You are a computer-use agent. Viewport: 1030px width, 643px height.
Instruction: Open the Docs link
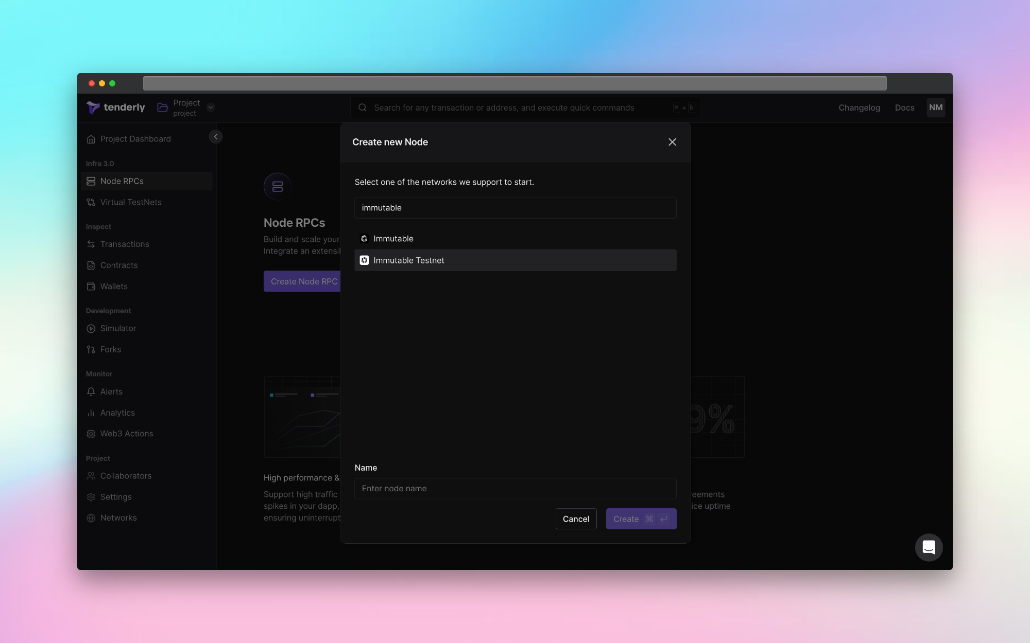coord(904,108)
